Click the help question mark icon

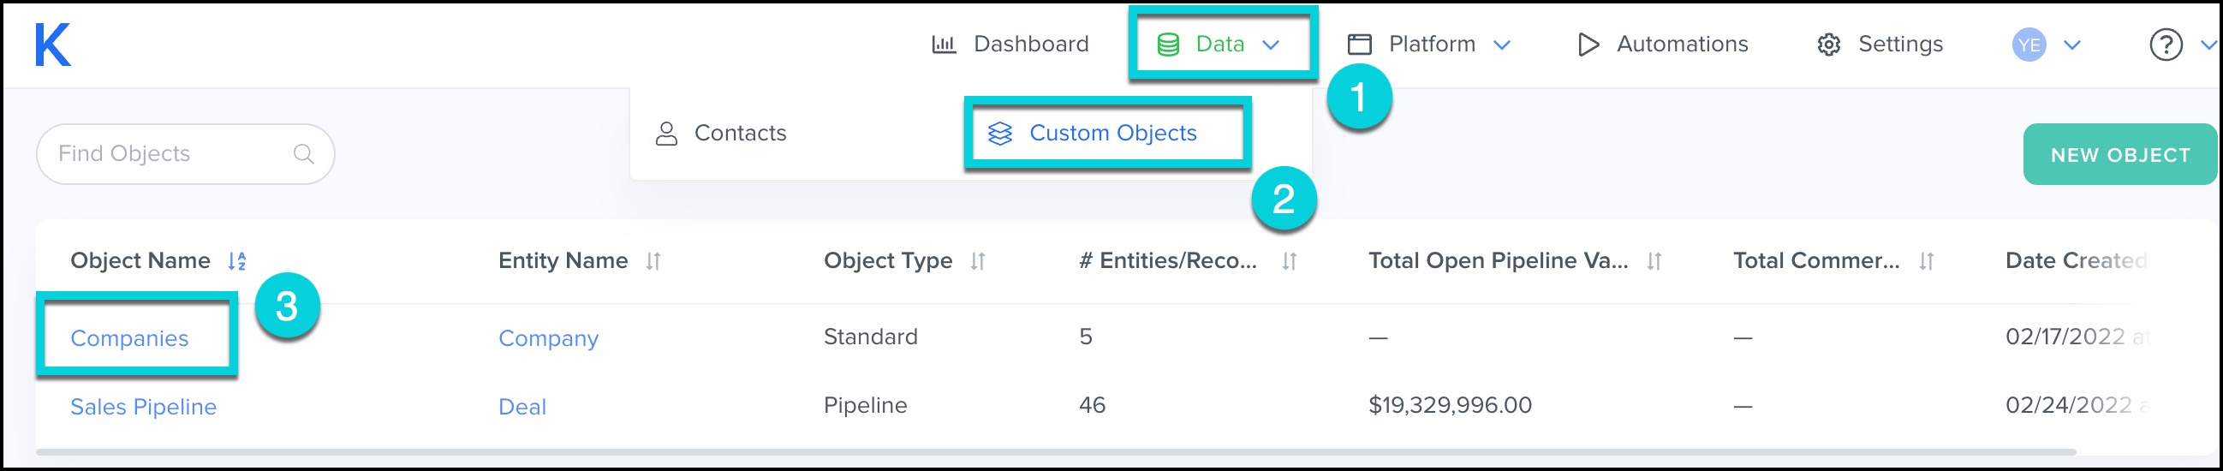[2165, 45]
